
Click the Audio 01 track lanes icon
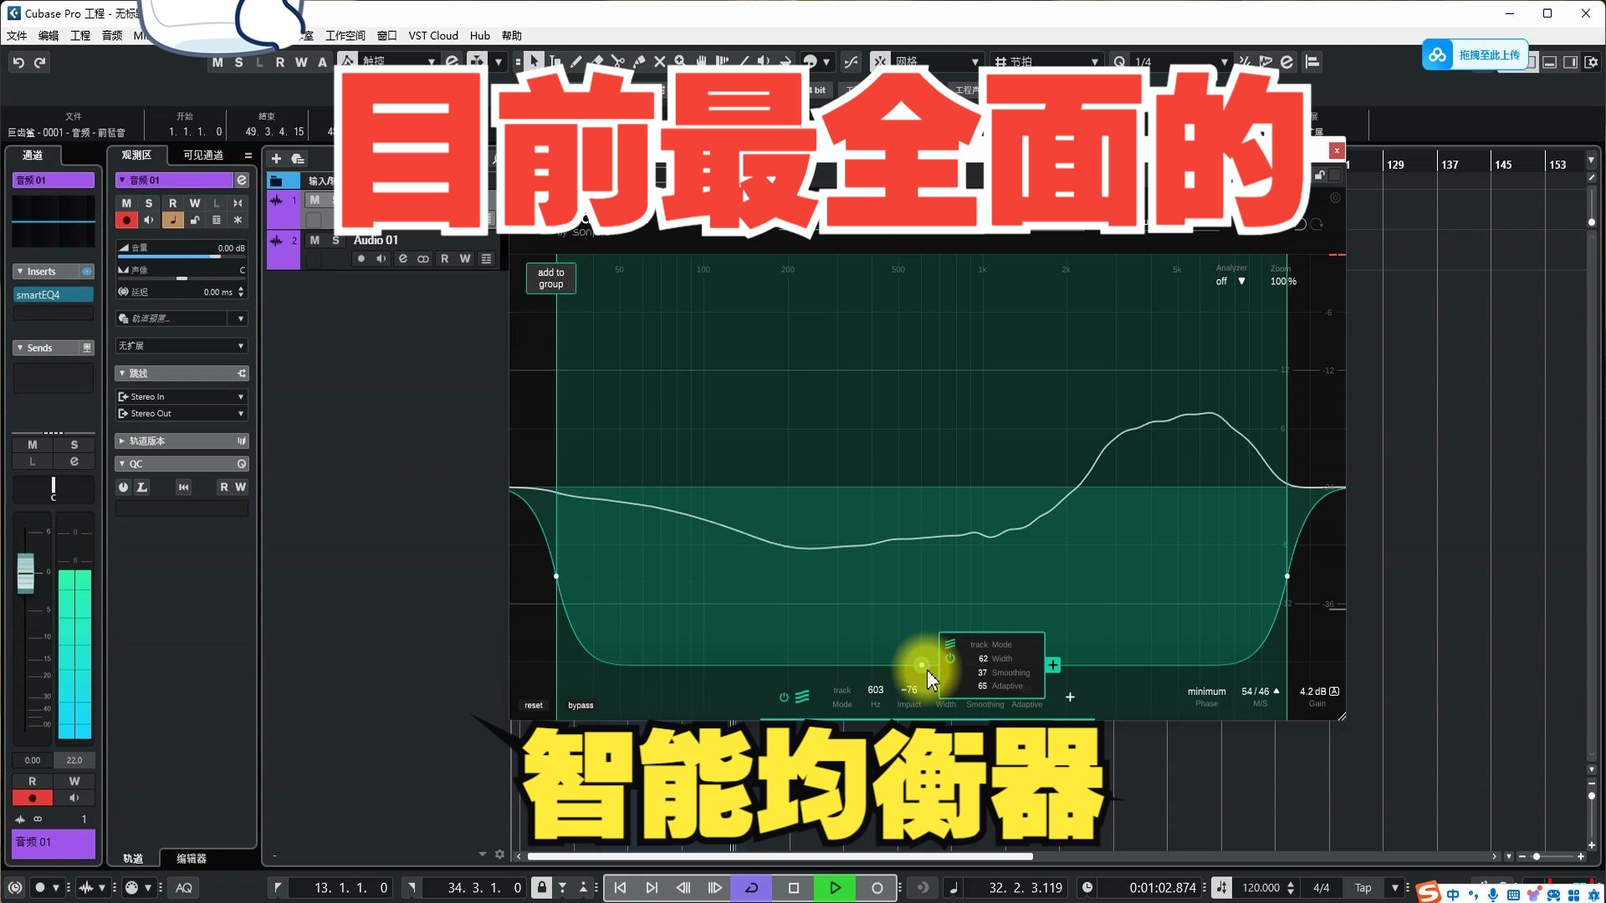click(x=486, y=259)
